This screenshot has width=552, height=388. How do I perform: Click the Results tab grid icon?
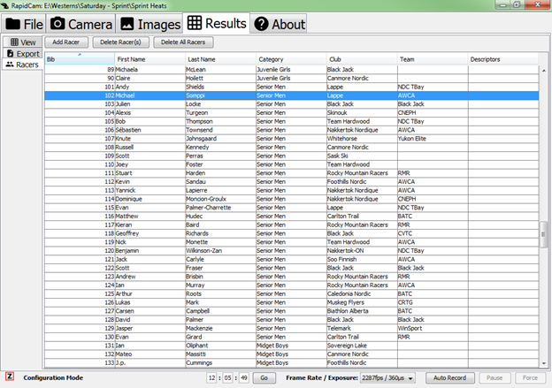coord(195,23)
